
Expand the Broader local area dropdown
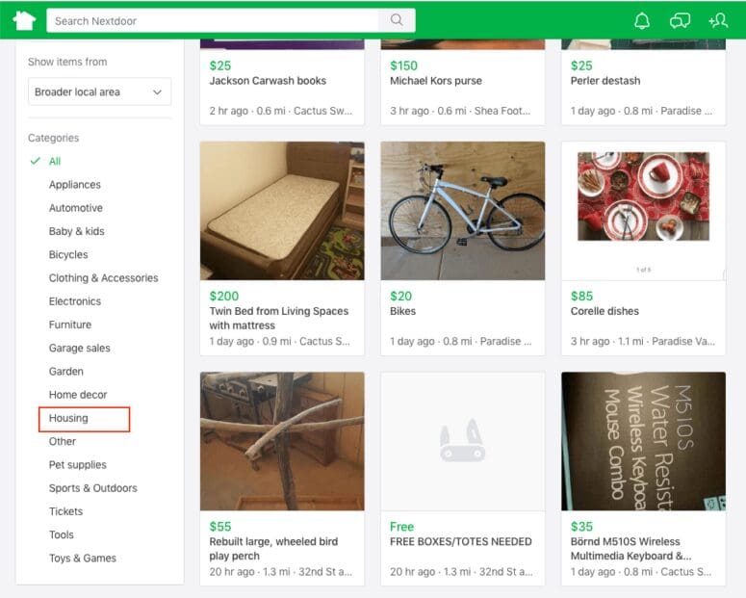[x=99, y=92]
